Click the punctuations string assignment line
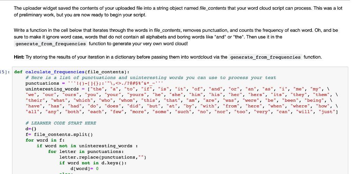The height and width of the screenshot is (174, 354). pos(93,84)
